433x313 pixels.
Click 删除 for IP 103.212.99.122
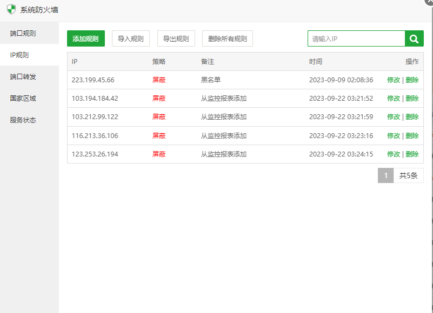tap(412, 117)
